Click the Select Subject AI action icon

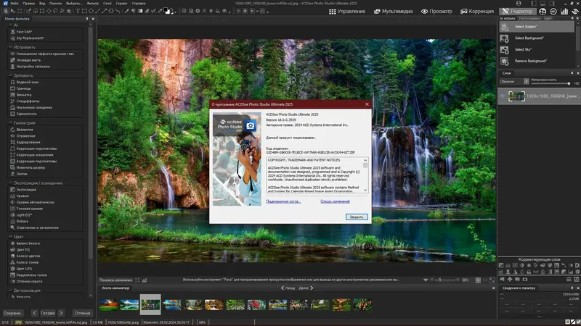coord(504,26)
